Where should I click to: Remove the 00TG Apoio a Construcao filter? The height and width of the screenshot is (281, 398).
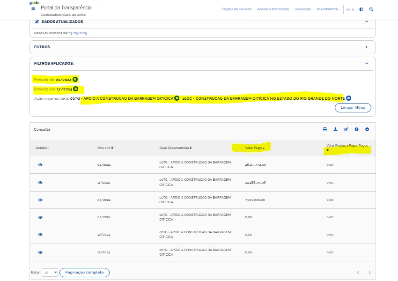[x=177, y=98]
